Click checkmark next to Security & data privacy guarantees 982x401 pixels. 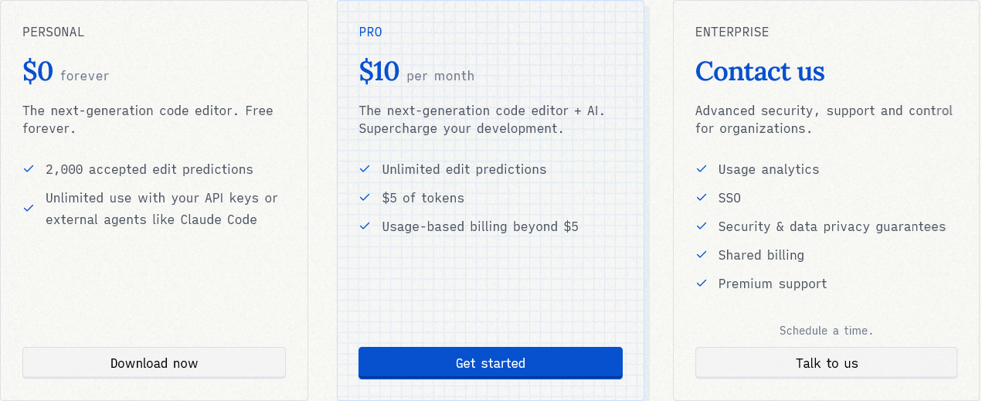tap(702, 226)
